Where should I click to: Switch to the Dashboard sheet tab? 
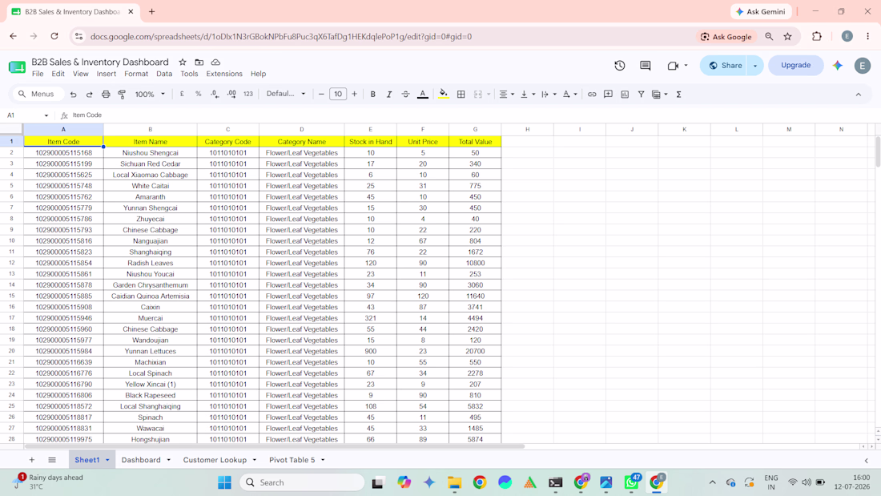[x=141, y=460]
